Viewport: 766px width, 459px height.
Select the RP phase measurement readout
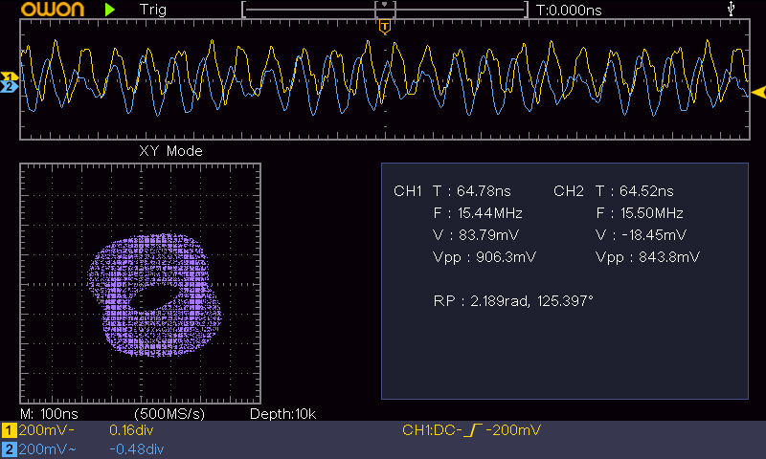click(513, 300)
